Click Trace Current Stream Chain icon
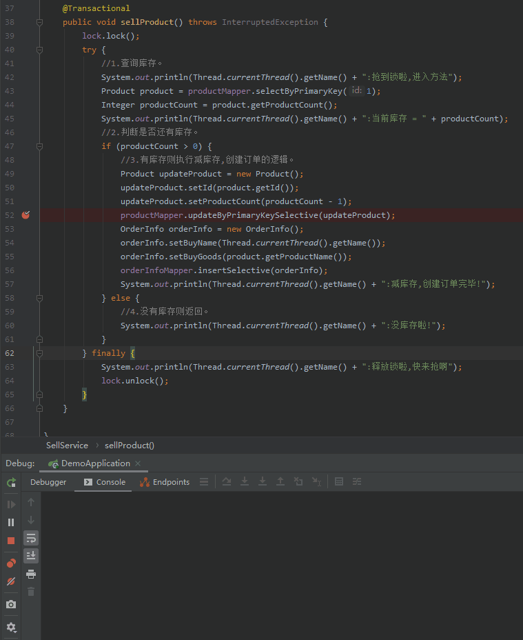This screenshot has height=640, width=523. [357, 482]
